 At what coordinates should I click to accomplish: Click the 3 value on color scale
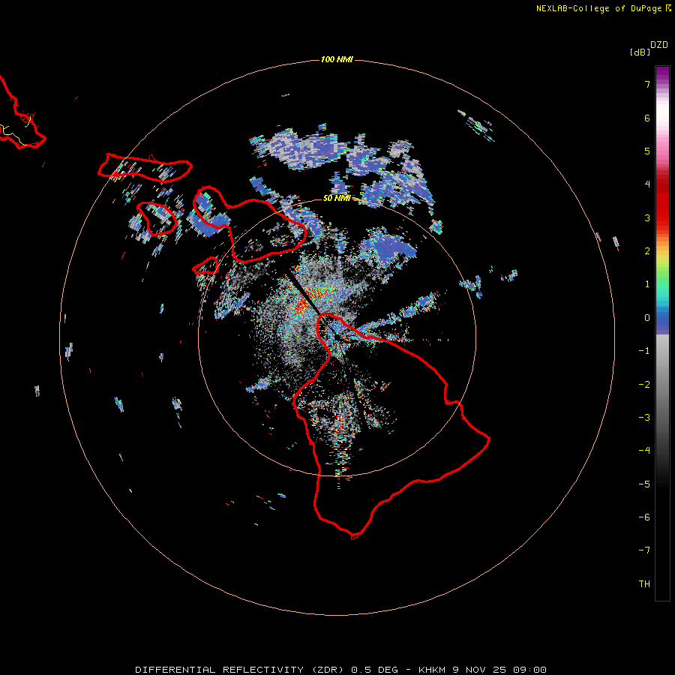point(647,217)
